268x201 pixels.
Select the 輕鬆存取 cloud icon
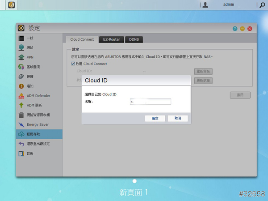pos(21,134)
